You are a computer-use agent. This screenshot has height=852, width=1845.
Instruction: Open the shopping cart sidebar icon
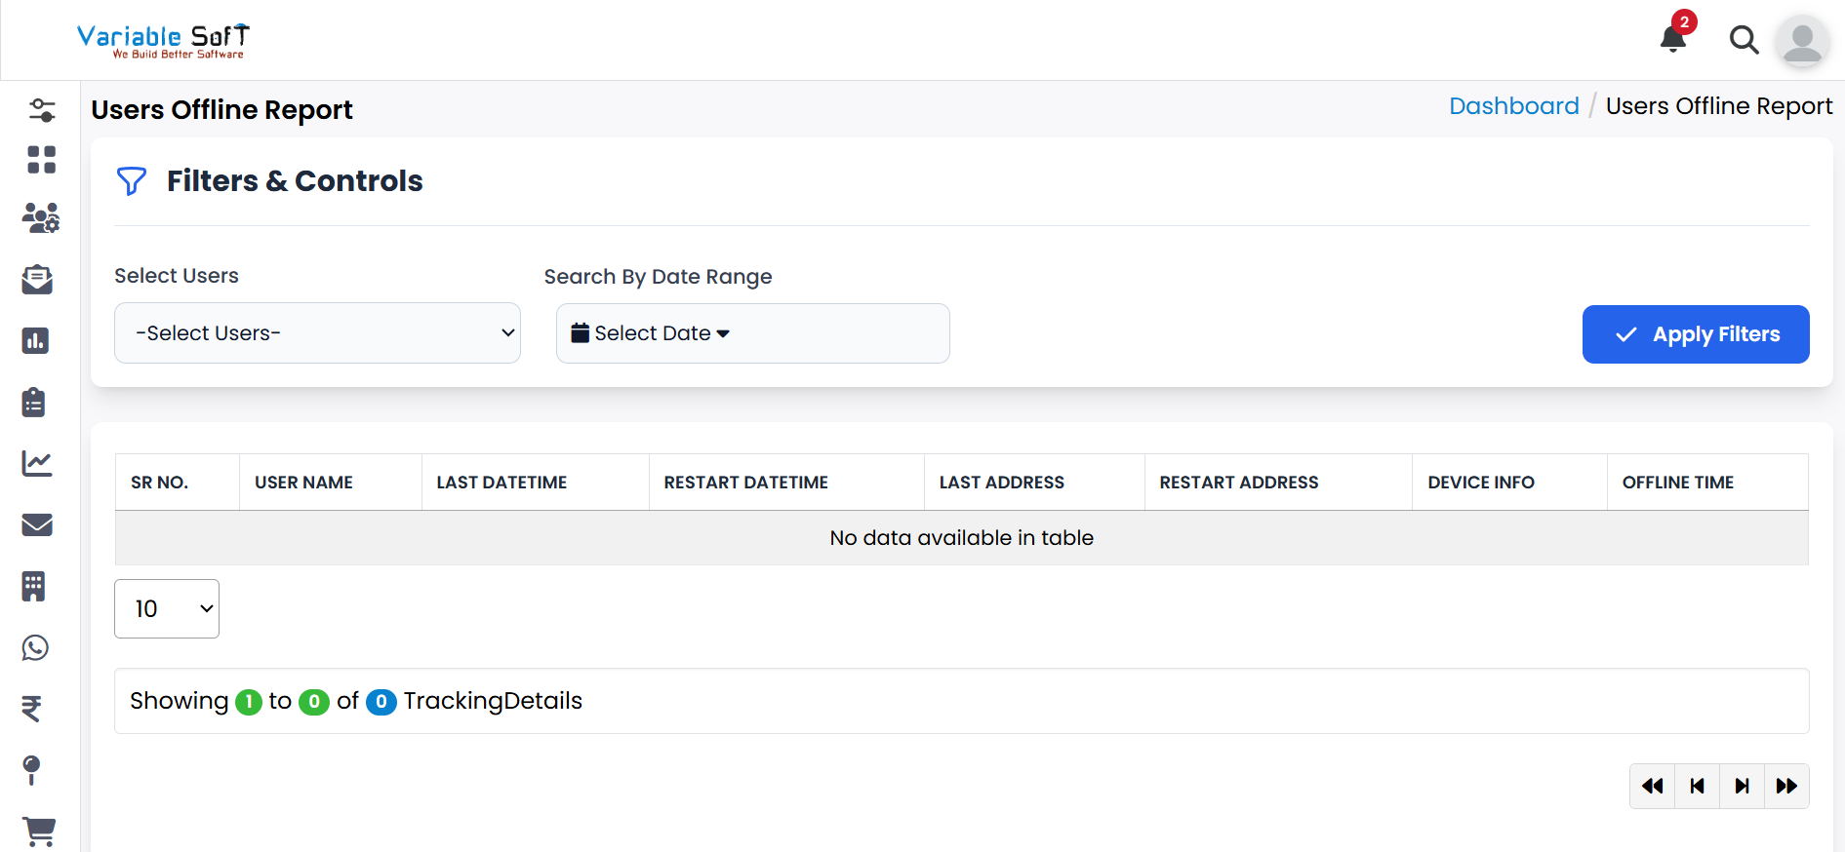(39, 831)
